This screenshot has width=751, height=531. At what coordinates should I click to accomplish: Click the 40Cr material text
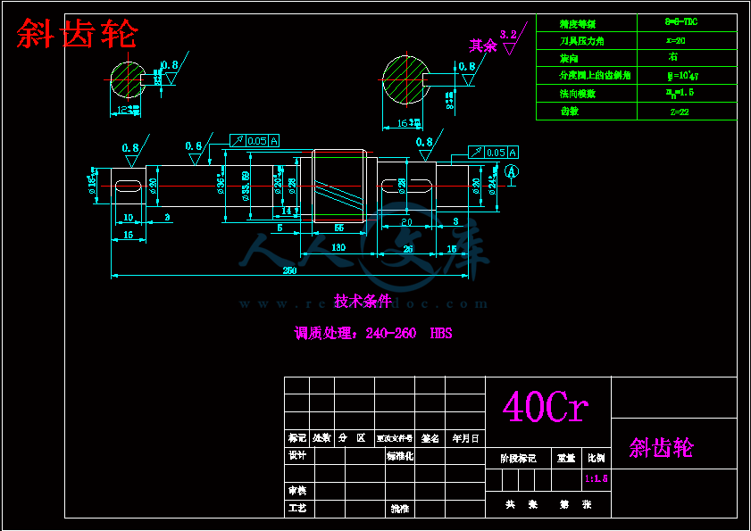pyautogui.click(x=546, y=407)
